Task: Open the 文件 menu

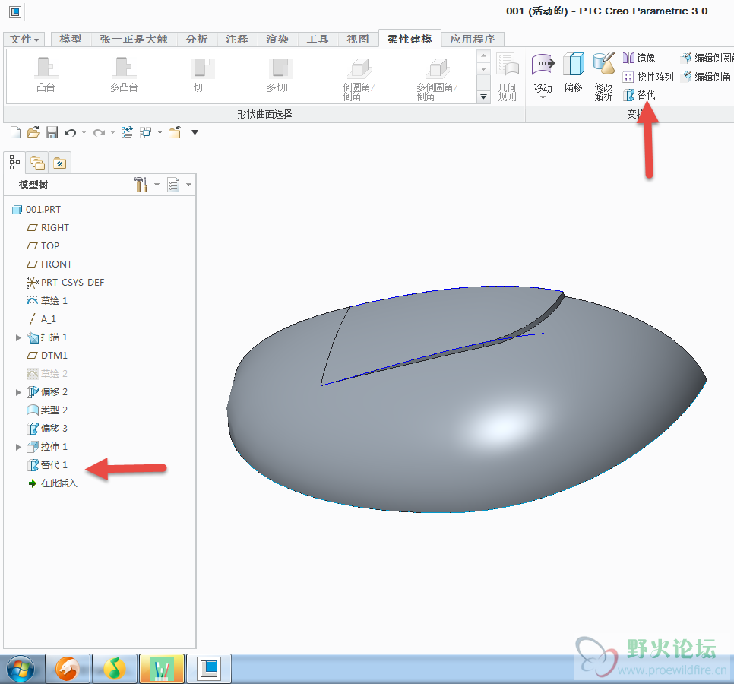Action: (24, 39)
